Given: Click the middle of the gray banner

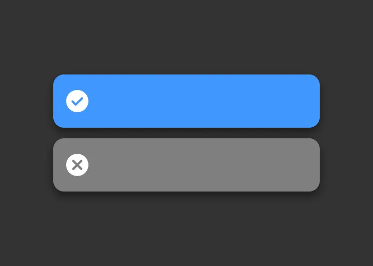Looking at the screenshot, I should pyautogui.click(x=186, y=165).
